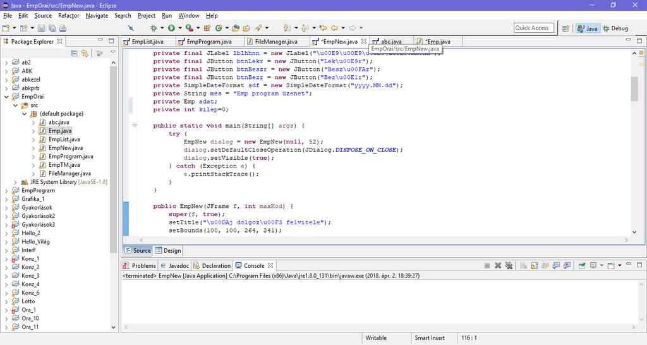
Task: Click the New Java Class icon
Action: click(x=218, y=28)
